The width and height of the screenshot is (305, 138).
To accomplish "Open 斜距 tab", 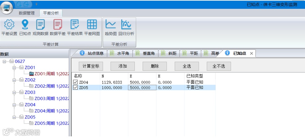I will tap(169, 53).
